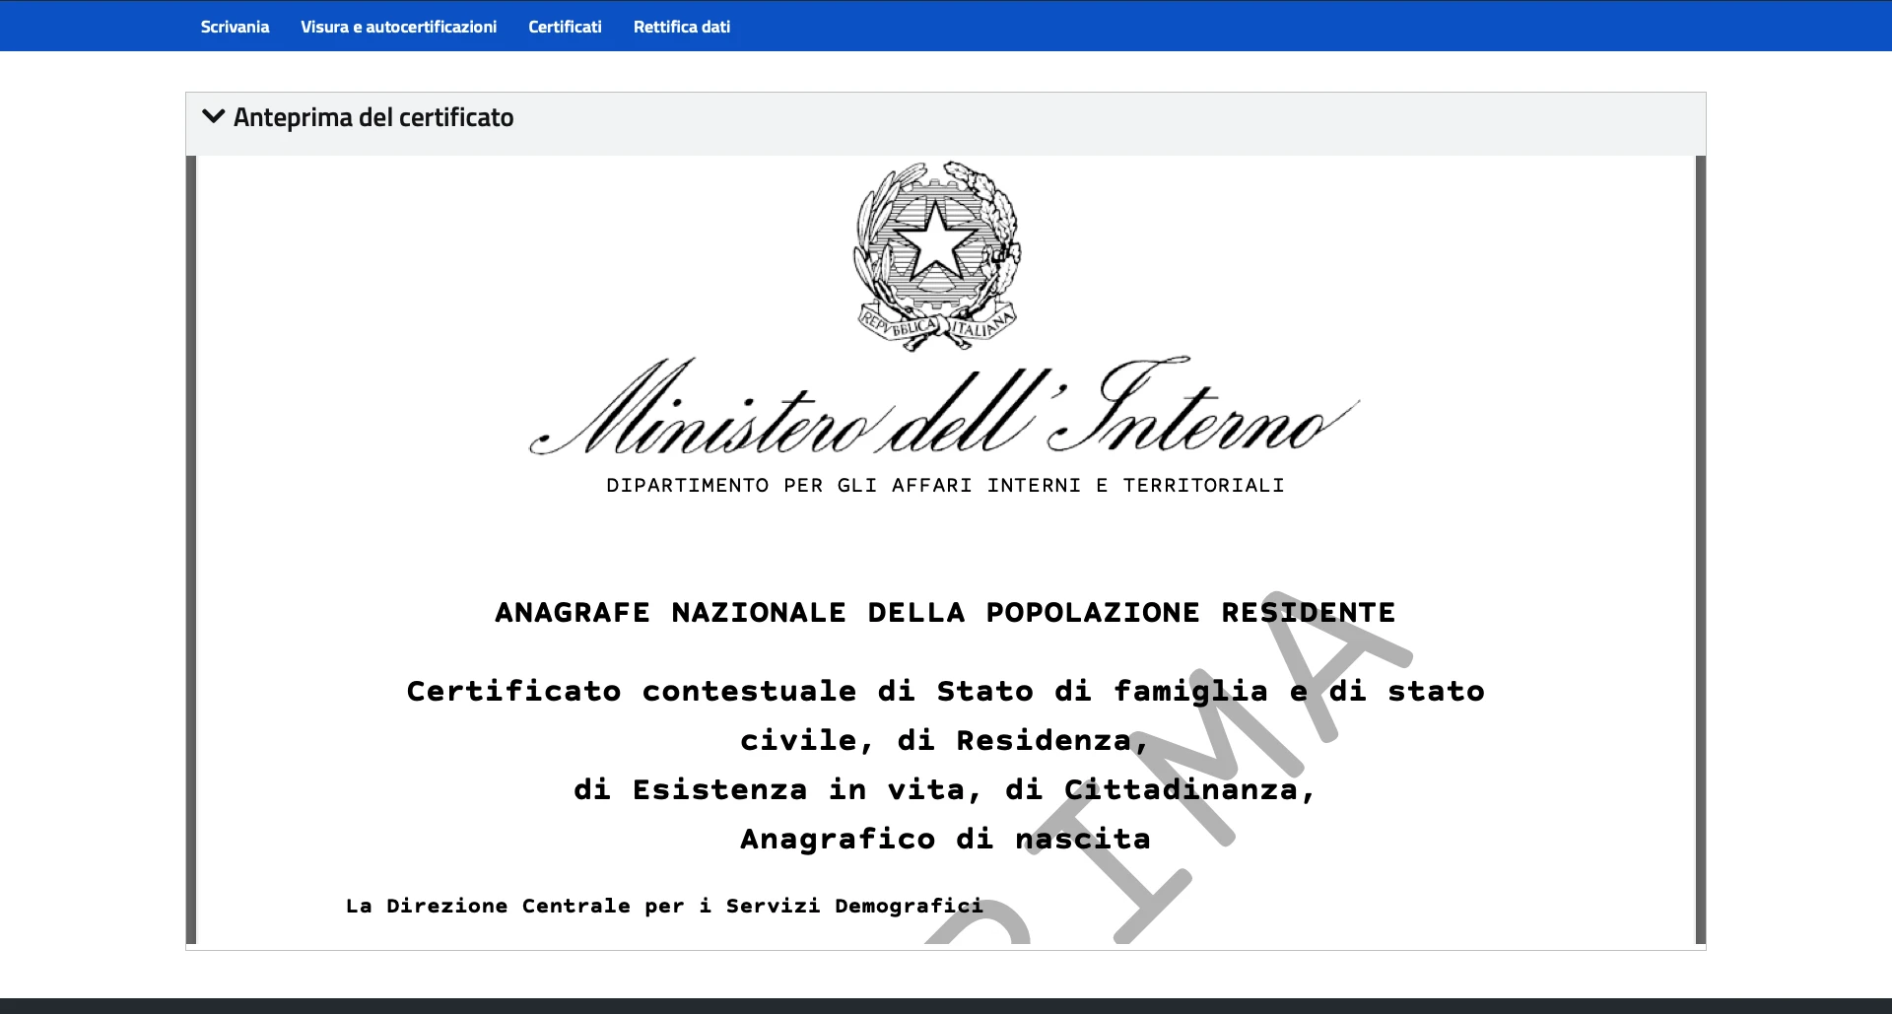Open the Rettifica dati menu item
Image resolution: width=1892 pixels, height=1014 pixels.
(682, 27)
